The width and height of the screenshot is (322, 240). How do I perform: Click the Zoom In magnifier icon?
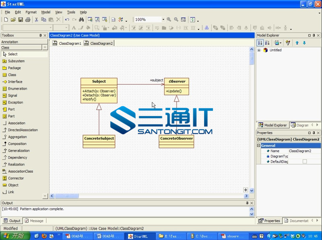click(169, 20)
